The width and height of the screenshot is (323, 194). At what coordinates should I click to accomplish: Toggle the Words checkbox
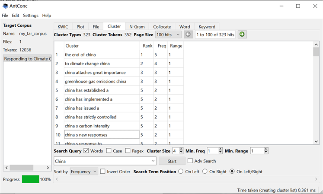coord(86,151)
